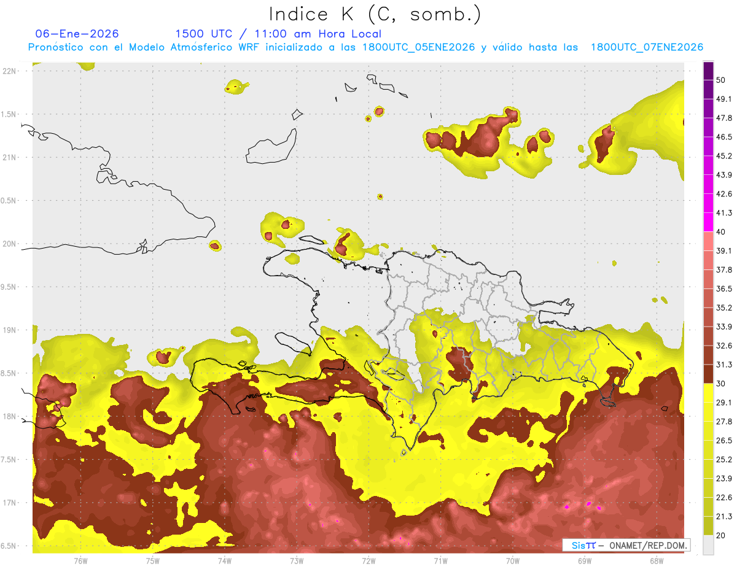Click the colorbar label "40"
Screen dimensions: 737x569
coord(722,232)
